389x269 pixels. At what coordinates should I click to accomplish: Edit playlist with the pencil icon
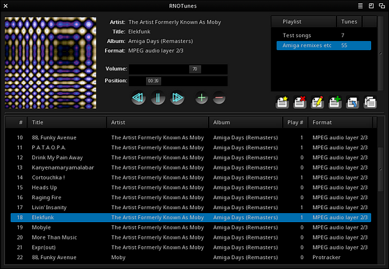point(317,102)
